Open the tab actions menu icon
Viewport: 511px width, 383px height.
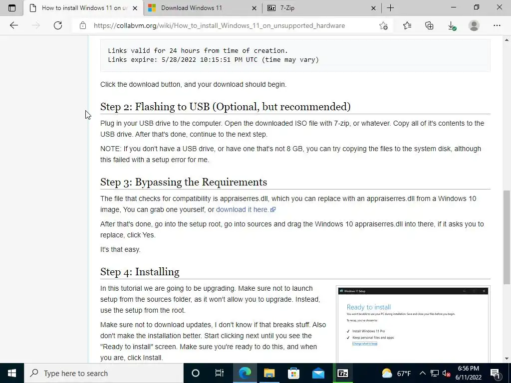point(12,8)
